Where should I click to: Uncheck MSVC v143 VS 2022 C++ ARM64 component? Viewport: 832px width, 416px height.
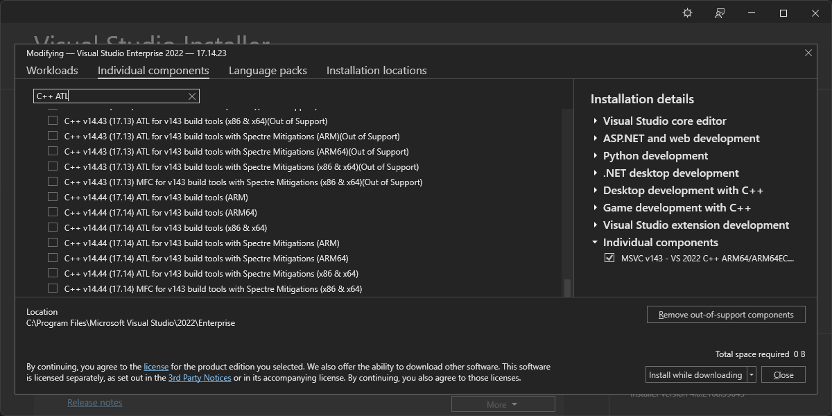609,258
